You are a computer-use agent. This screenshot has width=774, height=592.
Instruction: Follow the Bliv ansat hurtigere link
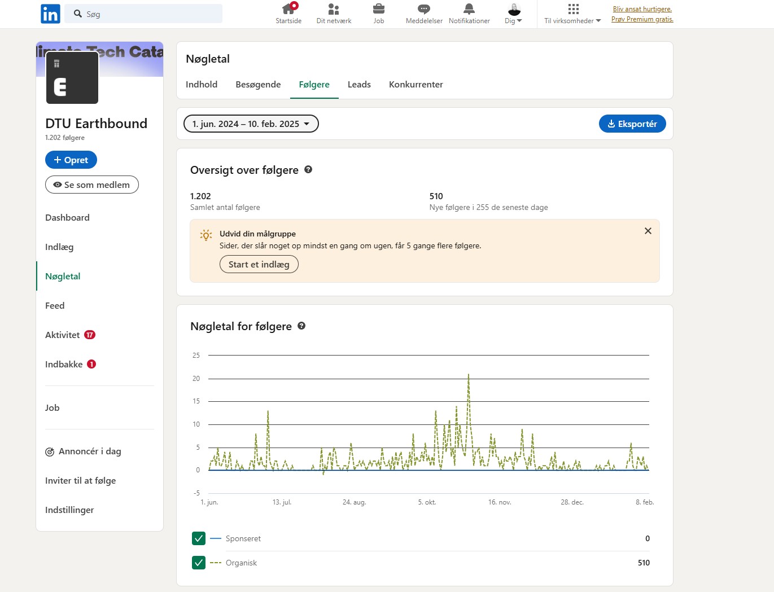(x=642, y=9)
